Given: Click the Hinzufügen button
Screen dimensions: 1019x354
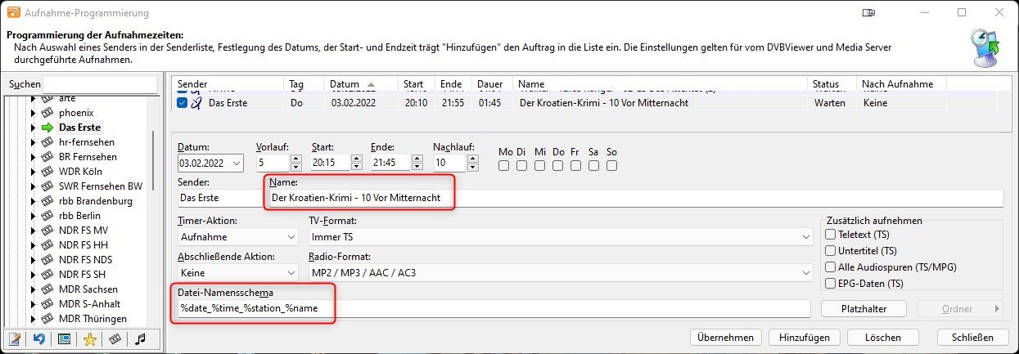Looking at the screenshot, I should pyautogui.click(x=805, y=337).
